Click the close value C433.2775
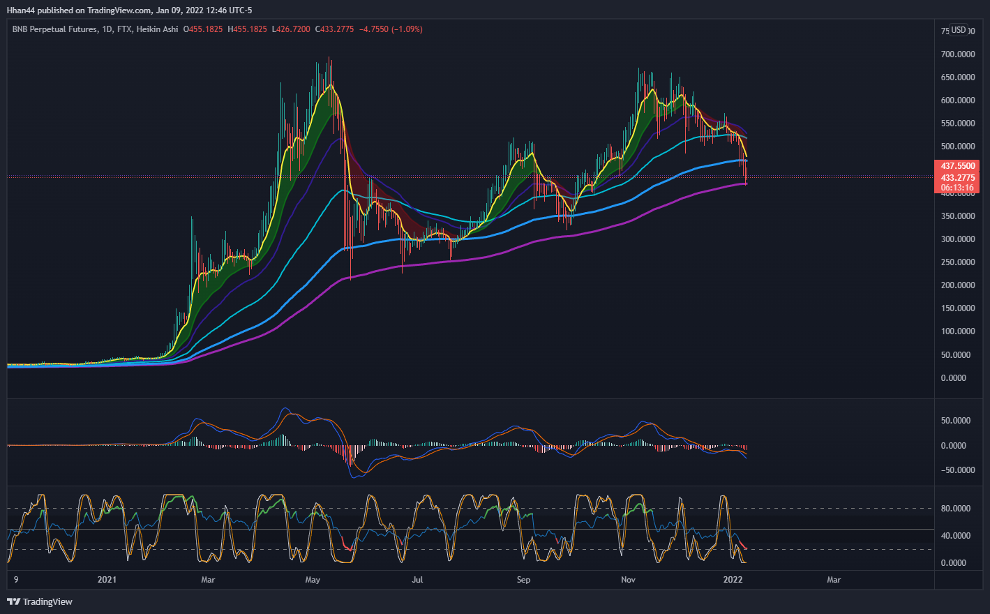 pyautogui.click(x=335, y=29)
